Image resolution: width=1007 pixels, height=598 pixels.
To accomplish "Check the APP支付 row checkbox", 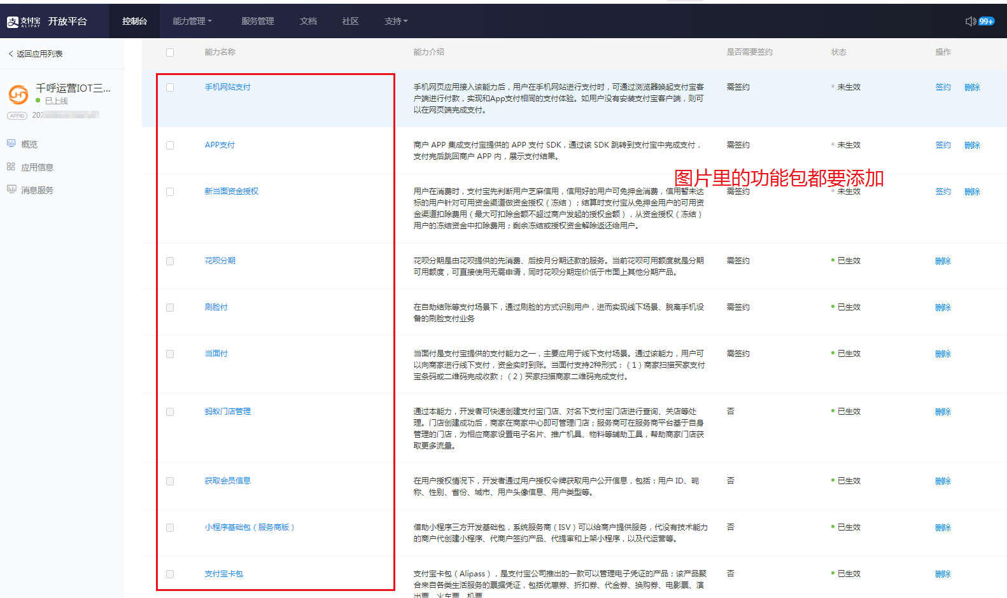I will (x=170, y=145).
